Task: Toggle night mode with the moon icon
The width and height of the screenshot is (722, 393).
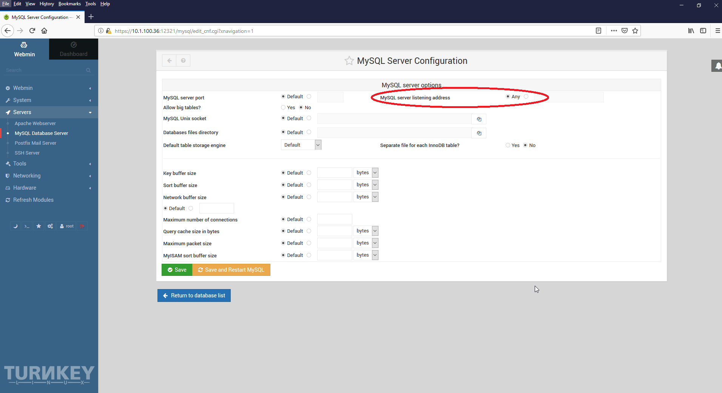Action: click(15, 226)
